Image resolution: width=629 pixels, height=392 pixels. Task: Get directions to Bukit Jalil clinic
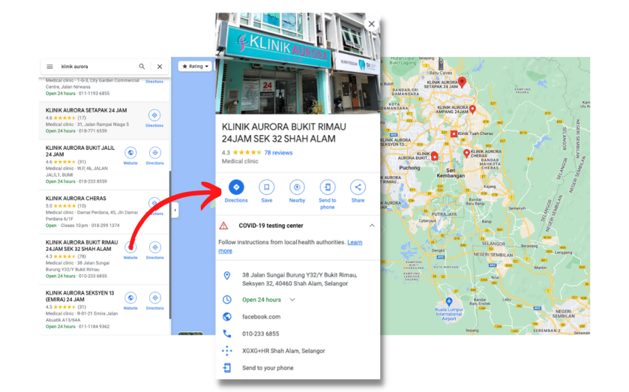click(x=155, y=156)
